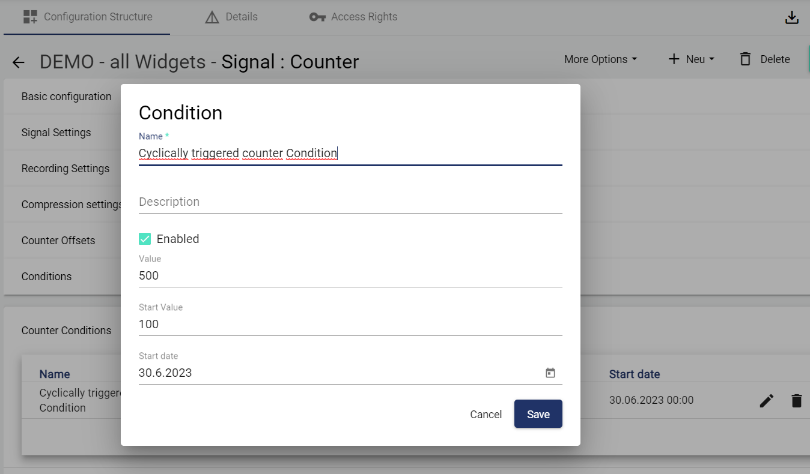Click the Save button

coord(538,414)
